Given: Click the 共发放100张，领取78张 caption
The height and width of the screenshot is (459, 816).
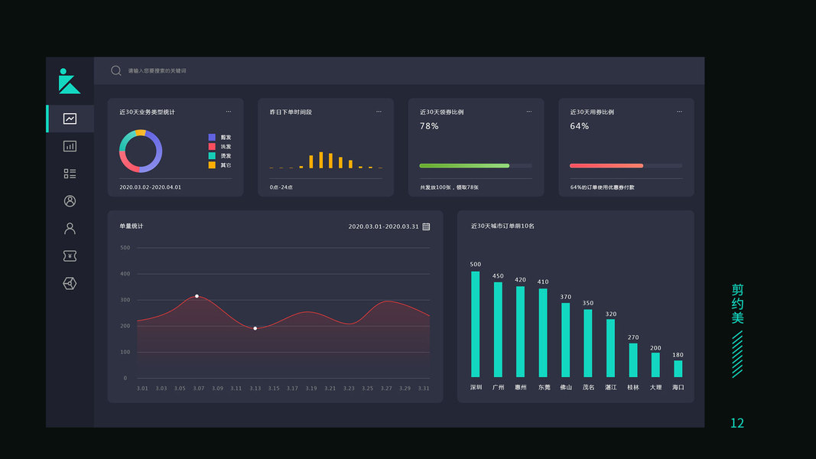Looking at the screenshot, I should [x=449, y=187].
